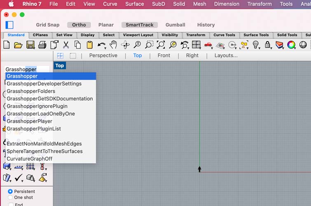Viewport: 311px width, 206px height.
Task: Click the Zoom Dynamic magnifier icon
Action: 137,45
